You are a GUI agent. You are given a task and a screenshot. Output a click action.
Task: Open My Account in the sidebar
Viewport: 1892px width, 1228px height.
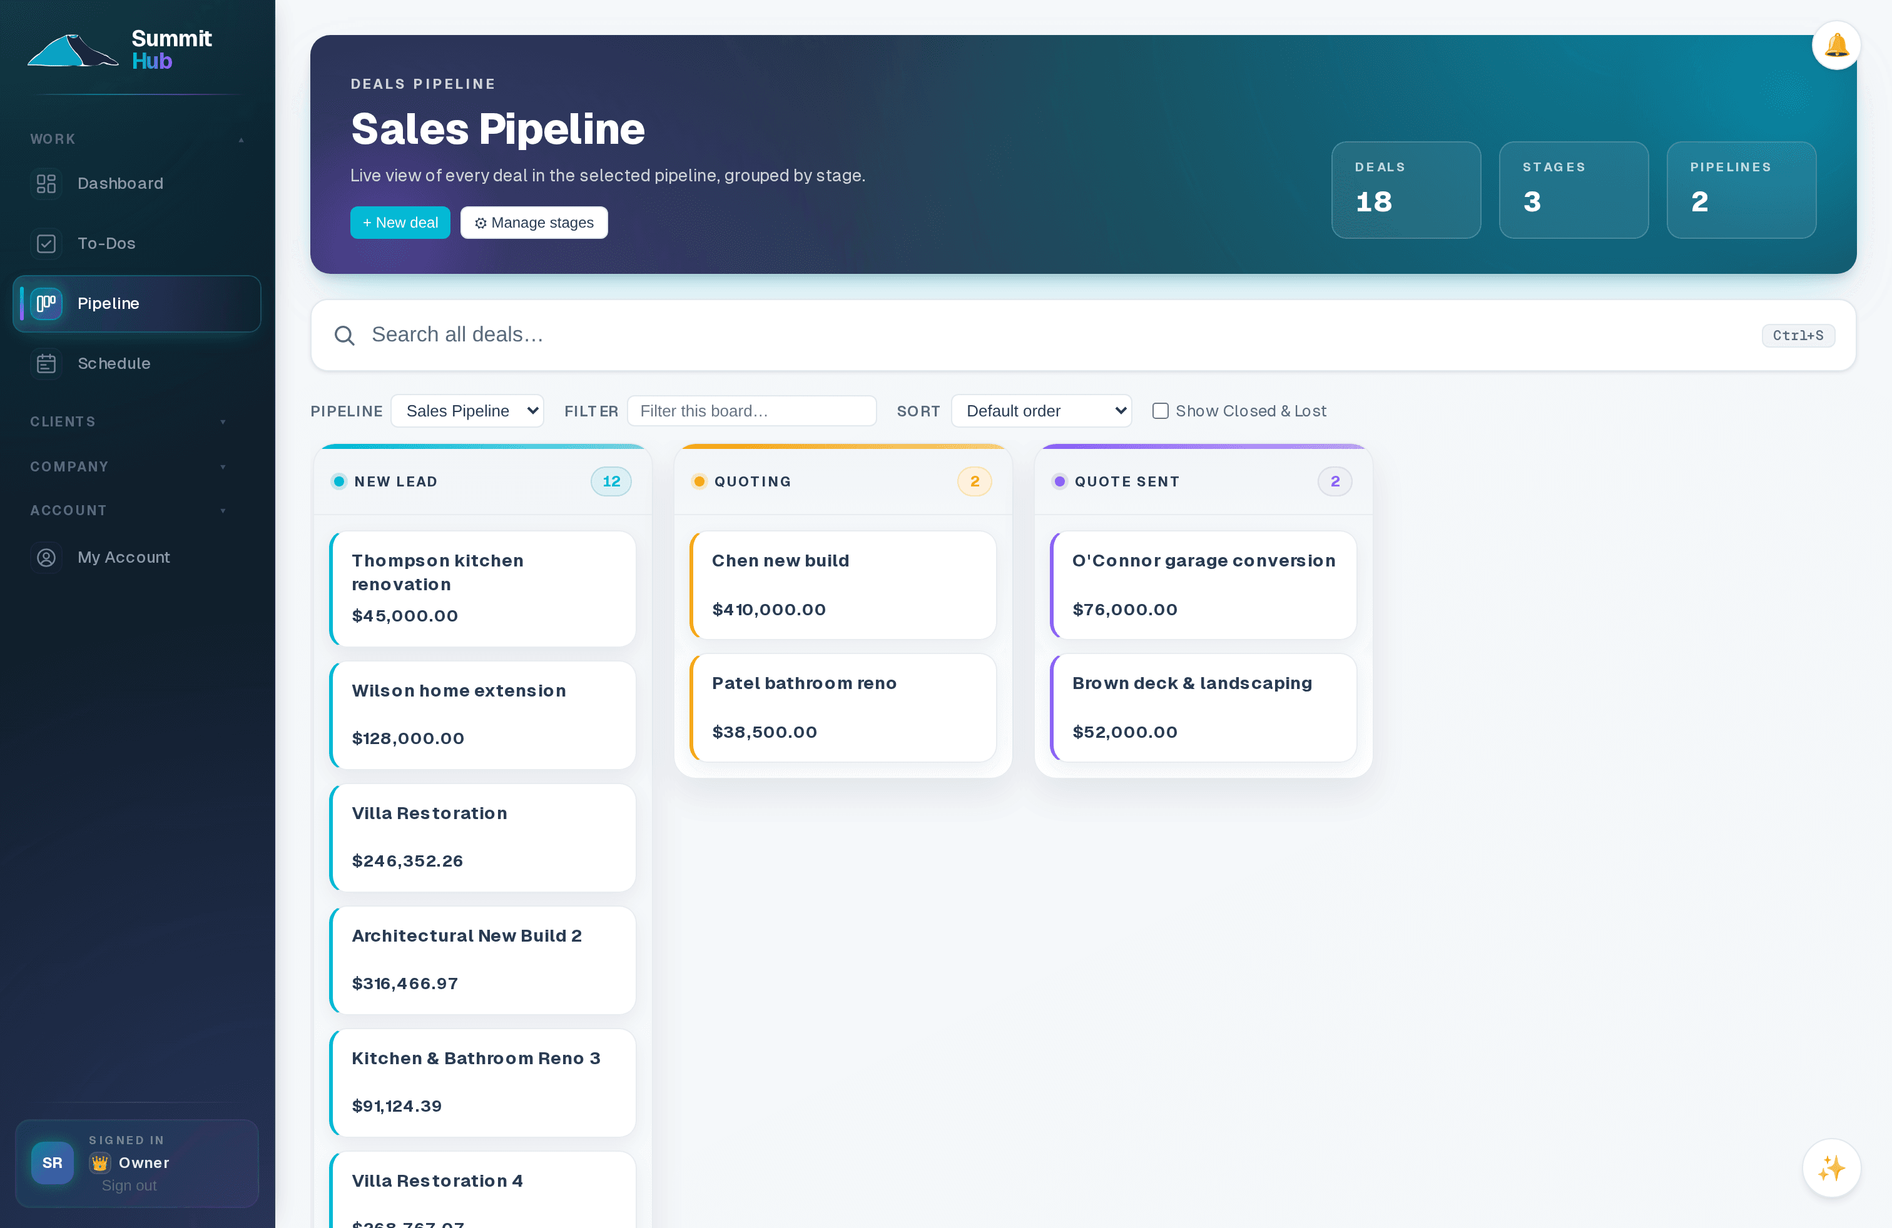(137, 558)
